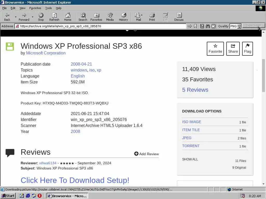
Task: Click SHOW ALL files
Action: click(x=190, y=159)
